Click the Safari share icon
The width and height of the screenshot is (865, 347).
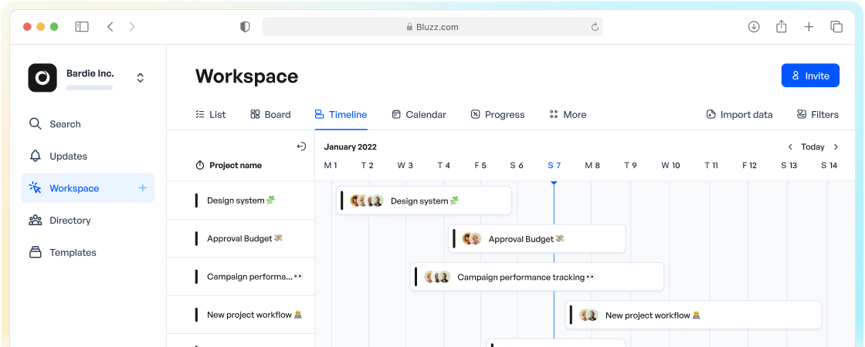[x=781, y=27]
